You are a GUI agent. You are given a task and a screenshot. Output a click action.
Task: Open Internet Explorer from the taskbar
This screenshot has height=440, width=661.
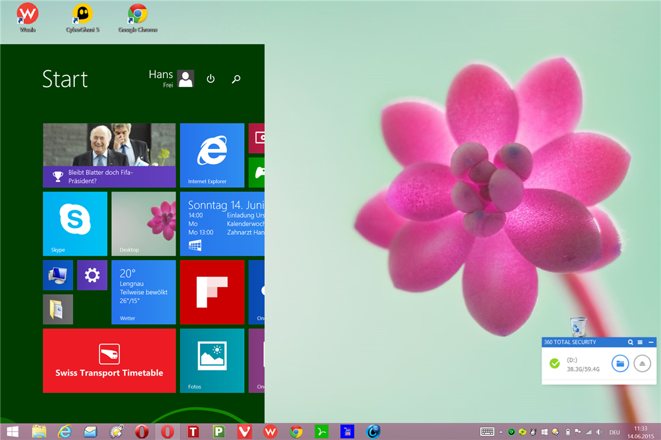click(x=65, y=432)
